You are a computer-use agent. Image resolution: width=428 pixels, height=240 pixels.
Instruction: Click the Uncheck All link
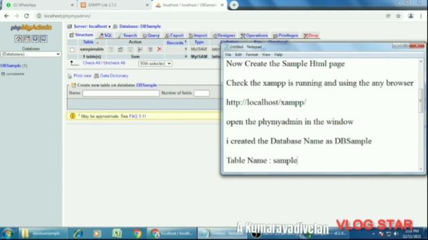click(x=114, y=63)
